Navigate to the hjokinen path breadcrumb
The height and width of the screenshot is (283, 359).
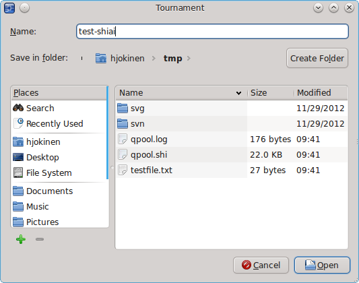tap(120, 58)
